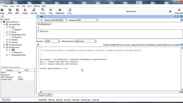The width and height of the screenshot is (183, 103).
Task: Click the small icon below MockResponses tab
Action: 38,27
